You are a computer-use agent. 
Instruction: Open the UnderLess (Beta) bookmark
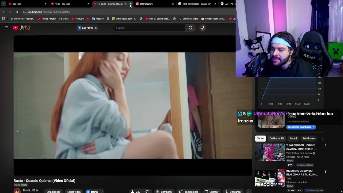(189, 19)
